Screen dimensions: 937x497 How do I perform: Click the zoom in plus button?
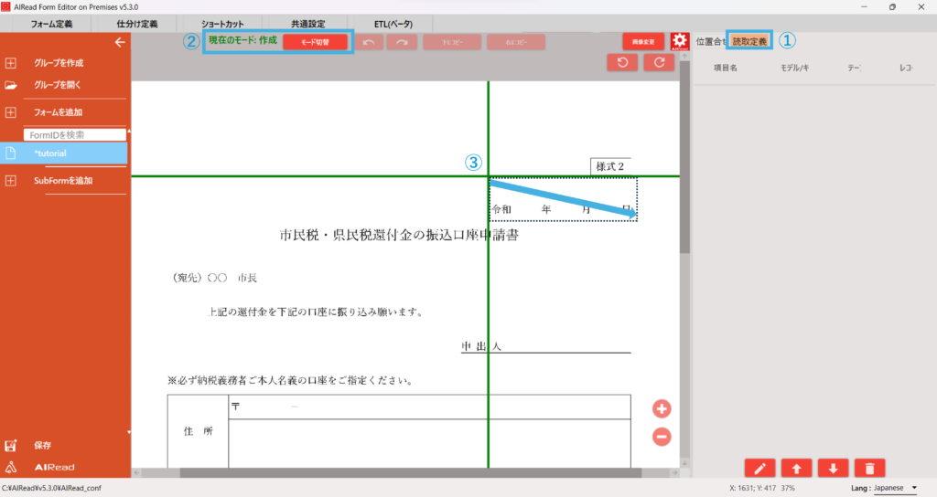[662, 408]
